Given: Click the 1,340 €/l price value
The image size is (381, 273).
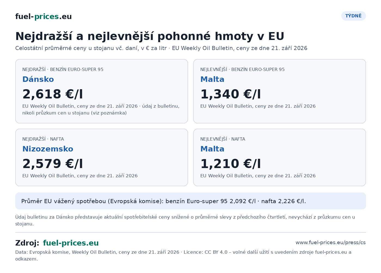Looking at the screenshot, I should tap(231, 94).
